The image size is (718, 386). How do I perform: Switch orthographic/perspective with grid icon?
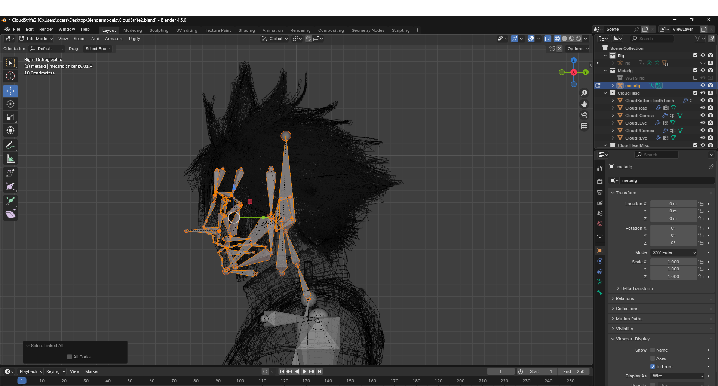pyautogui.click(x=584, y=126)
